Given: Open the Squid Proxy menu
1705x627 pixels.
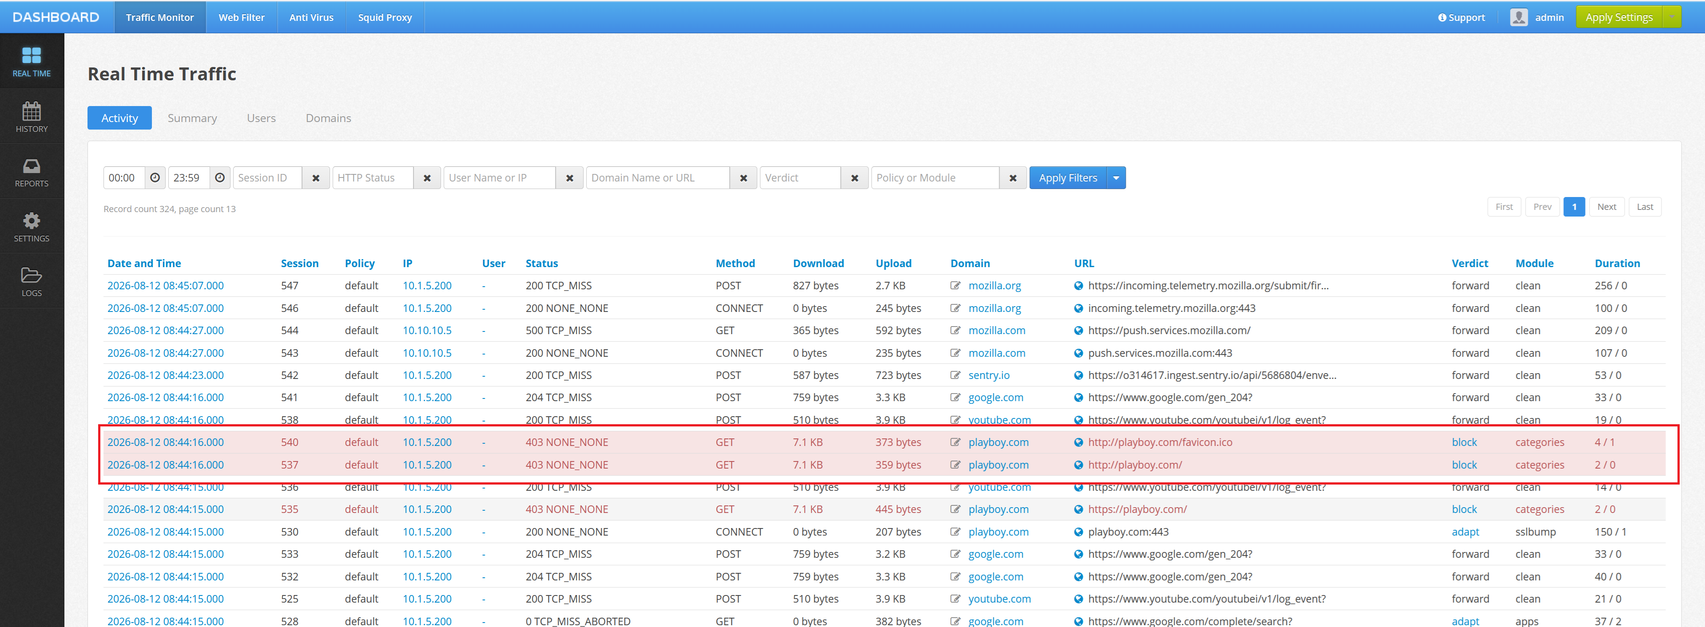Looking at the screenshot, I should [x=385, y=17].
